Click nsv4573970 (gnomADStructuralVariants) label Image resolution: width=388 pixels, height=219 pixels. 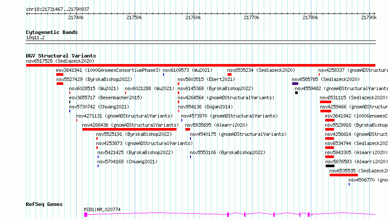coord(229,116)
